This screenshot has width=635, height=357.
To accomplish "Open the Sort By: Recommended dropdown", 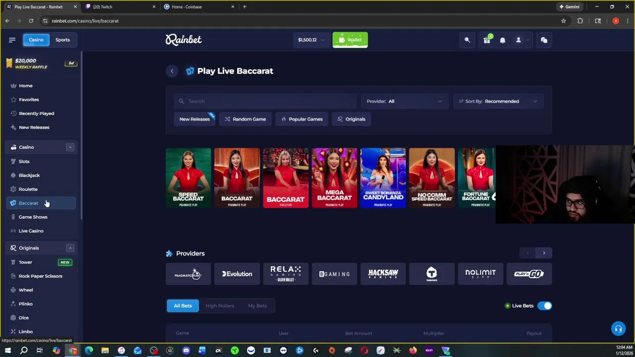I will [498, 101].
